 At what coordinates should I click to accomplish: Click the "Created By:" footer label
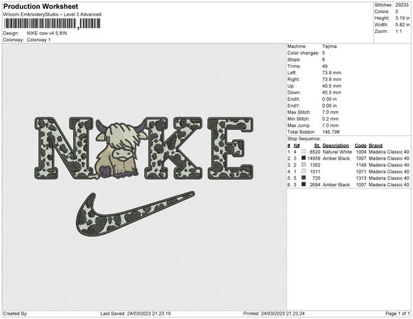(15, 313)
